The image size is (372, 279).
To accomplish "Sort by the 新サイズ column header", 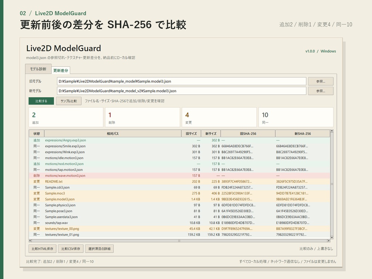I will (211, 134).
